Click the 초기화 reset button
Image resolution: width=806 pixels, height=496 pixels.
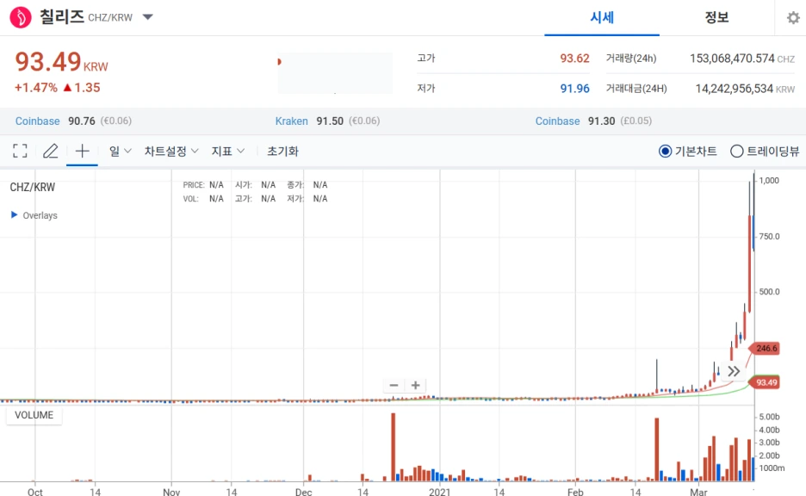pos(282,151)
